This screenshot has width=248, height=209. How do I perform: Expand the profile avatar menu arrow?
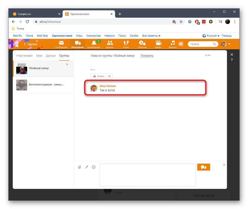[x=229, y=44]
